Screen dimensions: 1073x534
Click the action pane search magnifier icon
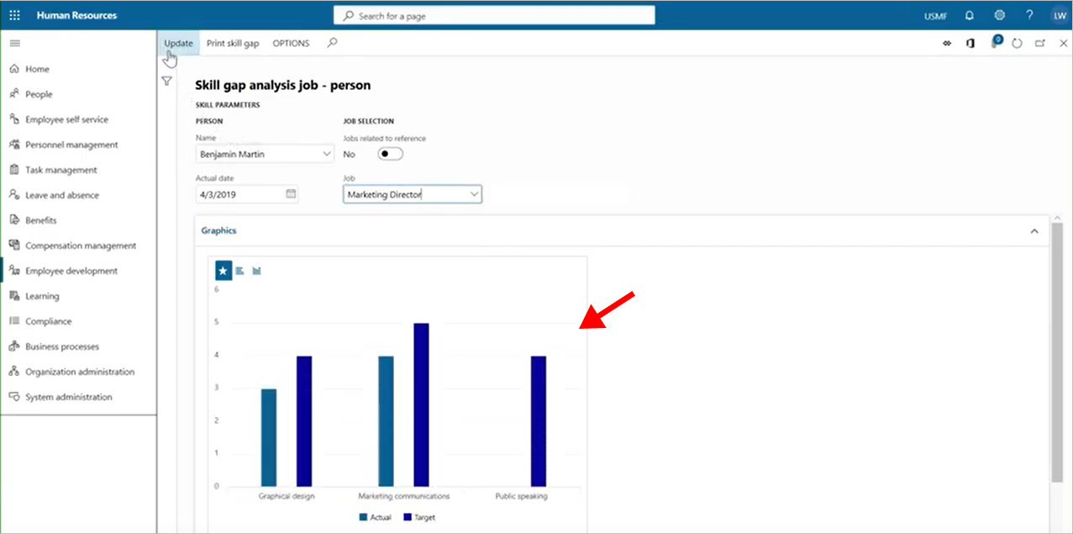(x=332, y=43)
